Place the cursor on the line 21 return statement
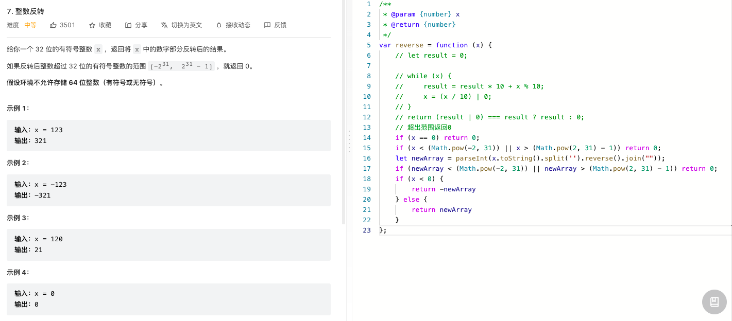 pos(441,209)
